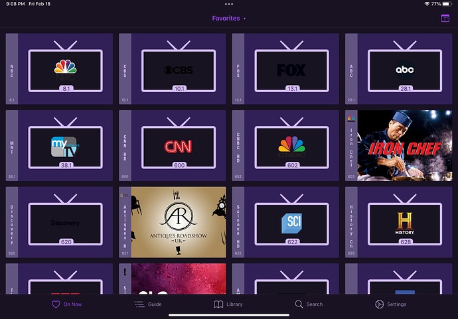
Task: Tap the three dots multitasking button
Action: (x=229, y=4)
